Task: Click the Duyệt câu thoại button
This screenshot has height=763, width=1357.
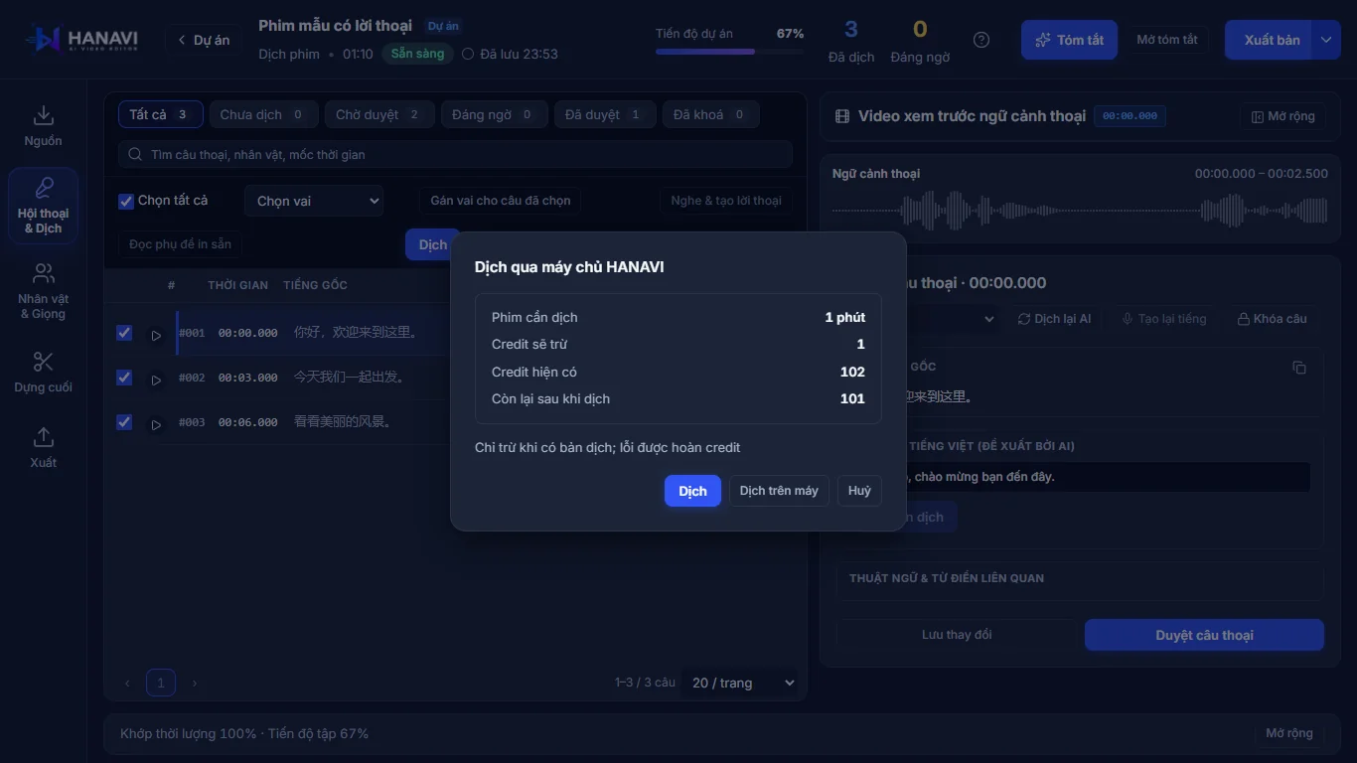Action: [1204, 635]
